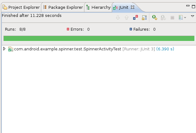This screenshot has height=133, width=196.
Task: Open the Hierarchy tab
Action: 98,7
